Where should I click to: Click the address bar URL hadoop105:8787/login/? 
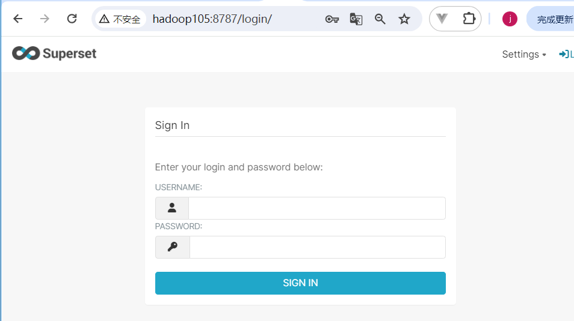click(x=212, y=19)
